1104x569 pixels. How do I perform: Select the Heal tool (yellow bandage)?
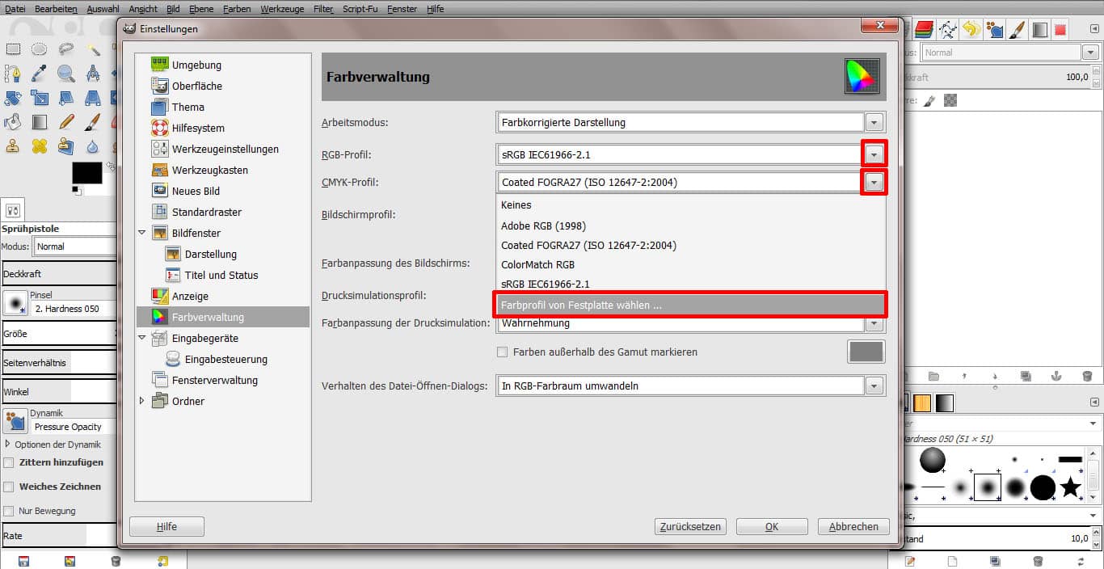(39, 146)
